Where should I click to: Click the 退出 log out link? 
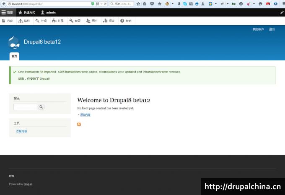point(272,29)
